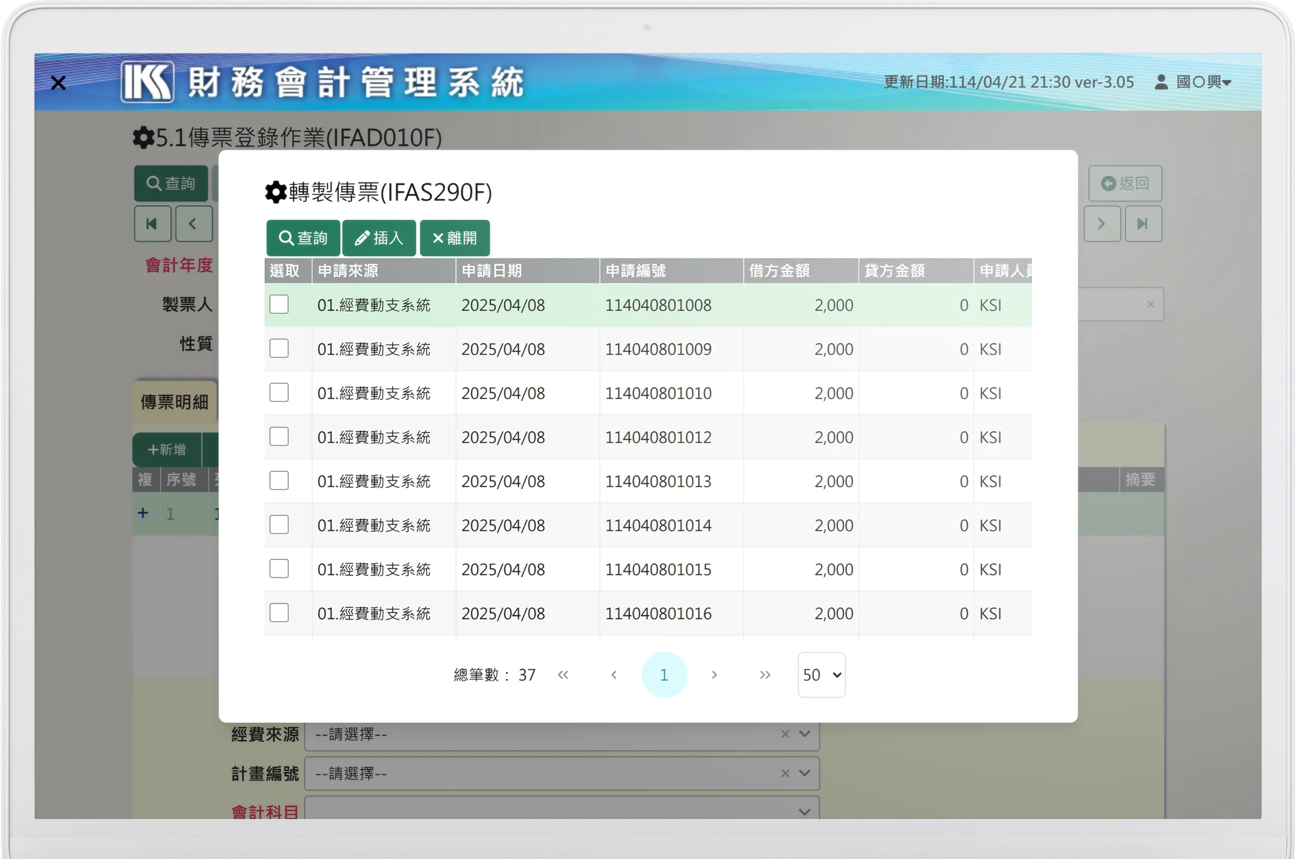The height and width of the screenshot is (859, 1296).
Task: Click the +新增 button in voucher details
Action: [167, 450]
